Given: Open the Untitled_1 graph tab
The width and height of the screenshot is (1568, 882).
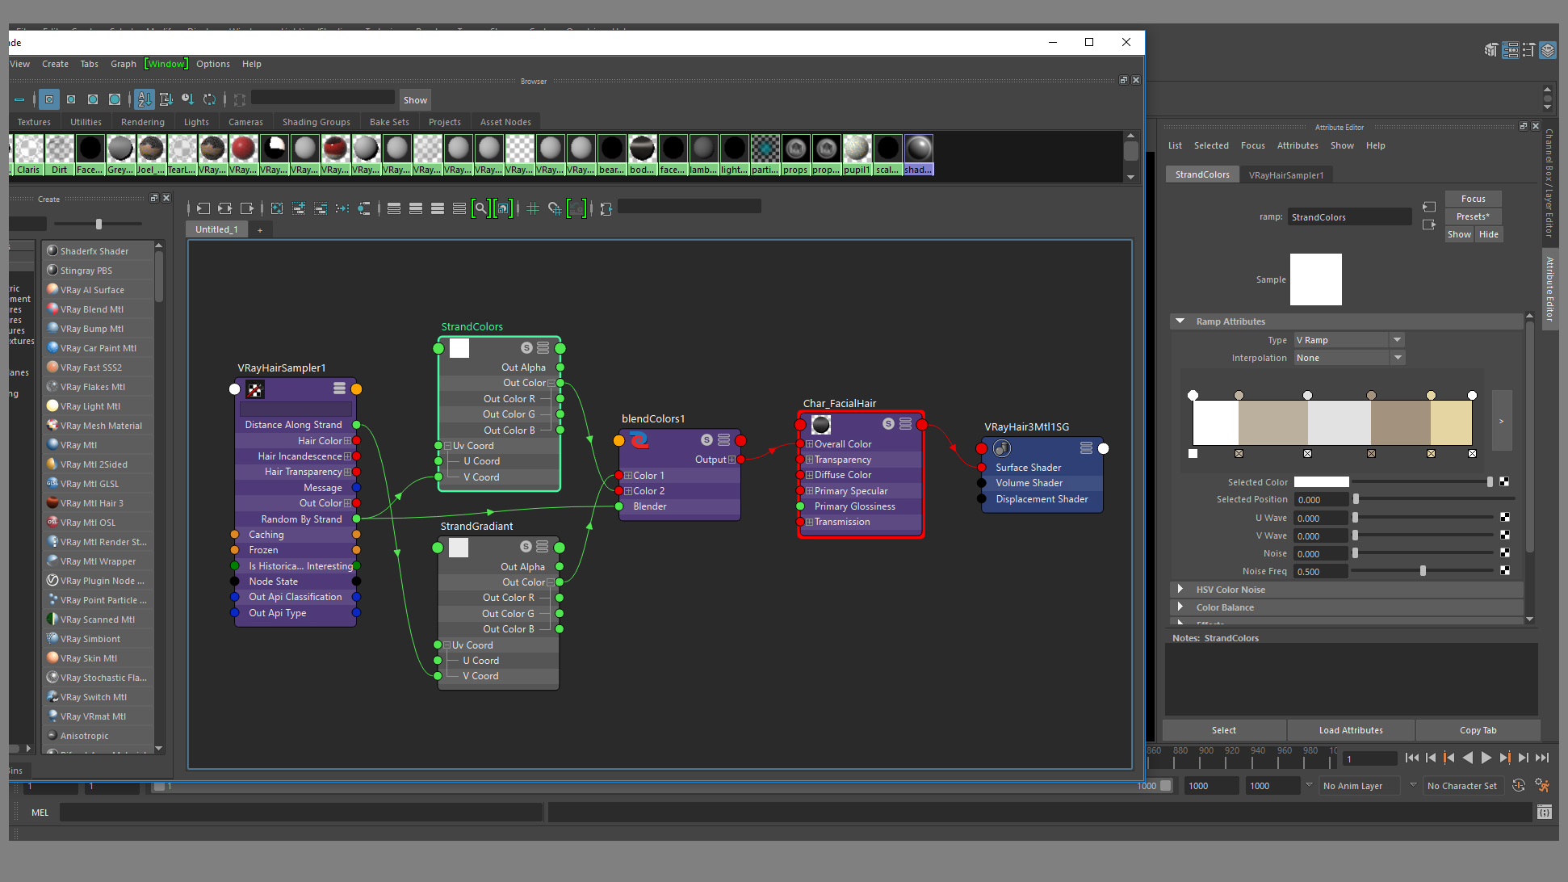Looking at the screenshot, I should point(216,229).
